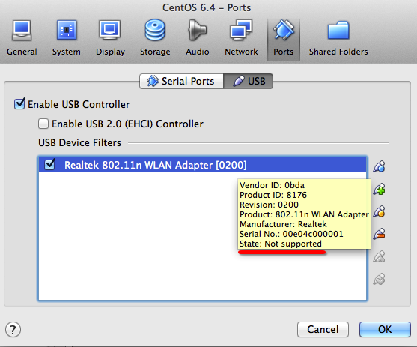Open the General settings section
This screenshot has width=417, height=347.
click(22, 38)
